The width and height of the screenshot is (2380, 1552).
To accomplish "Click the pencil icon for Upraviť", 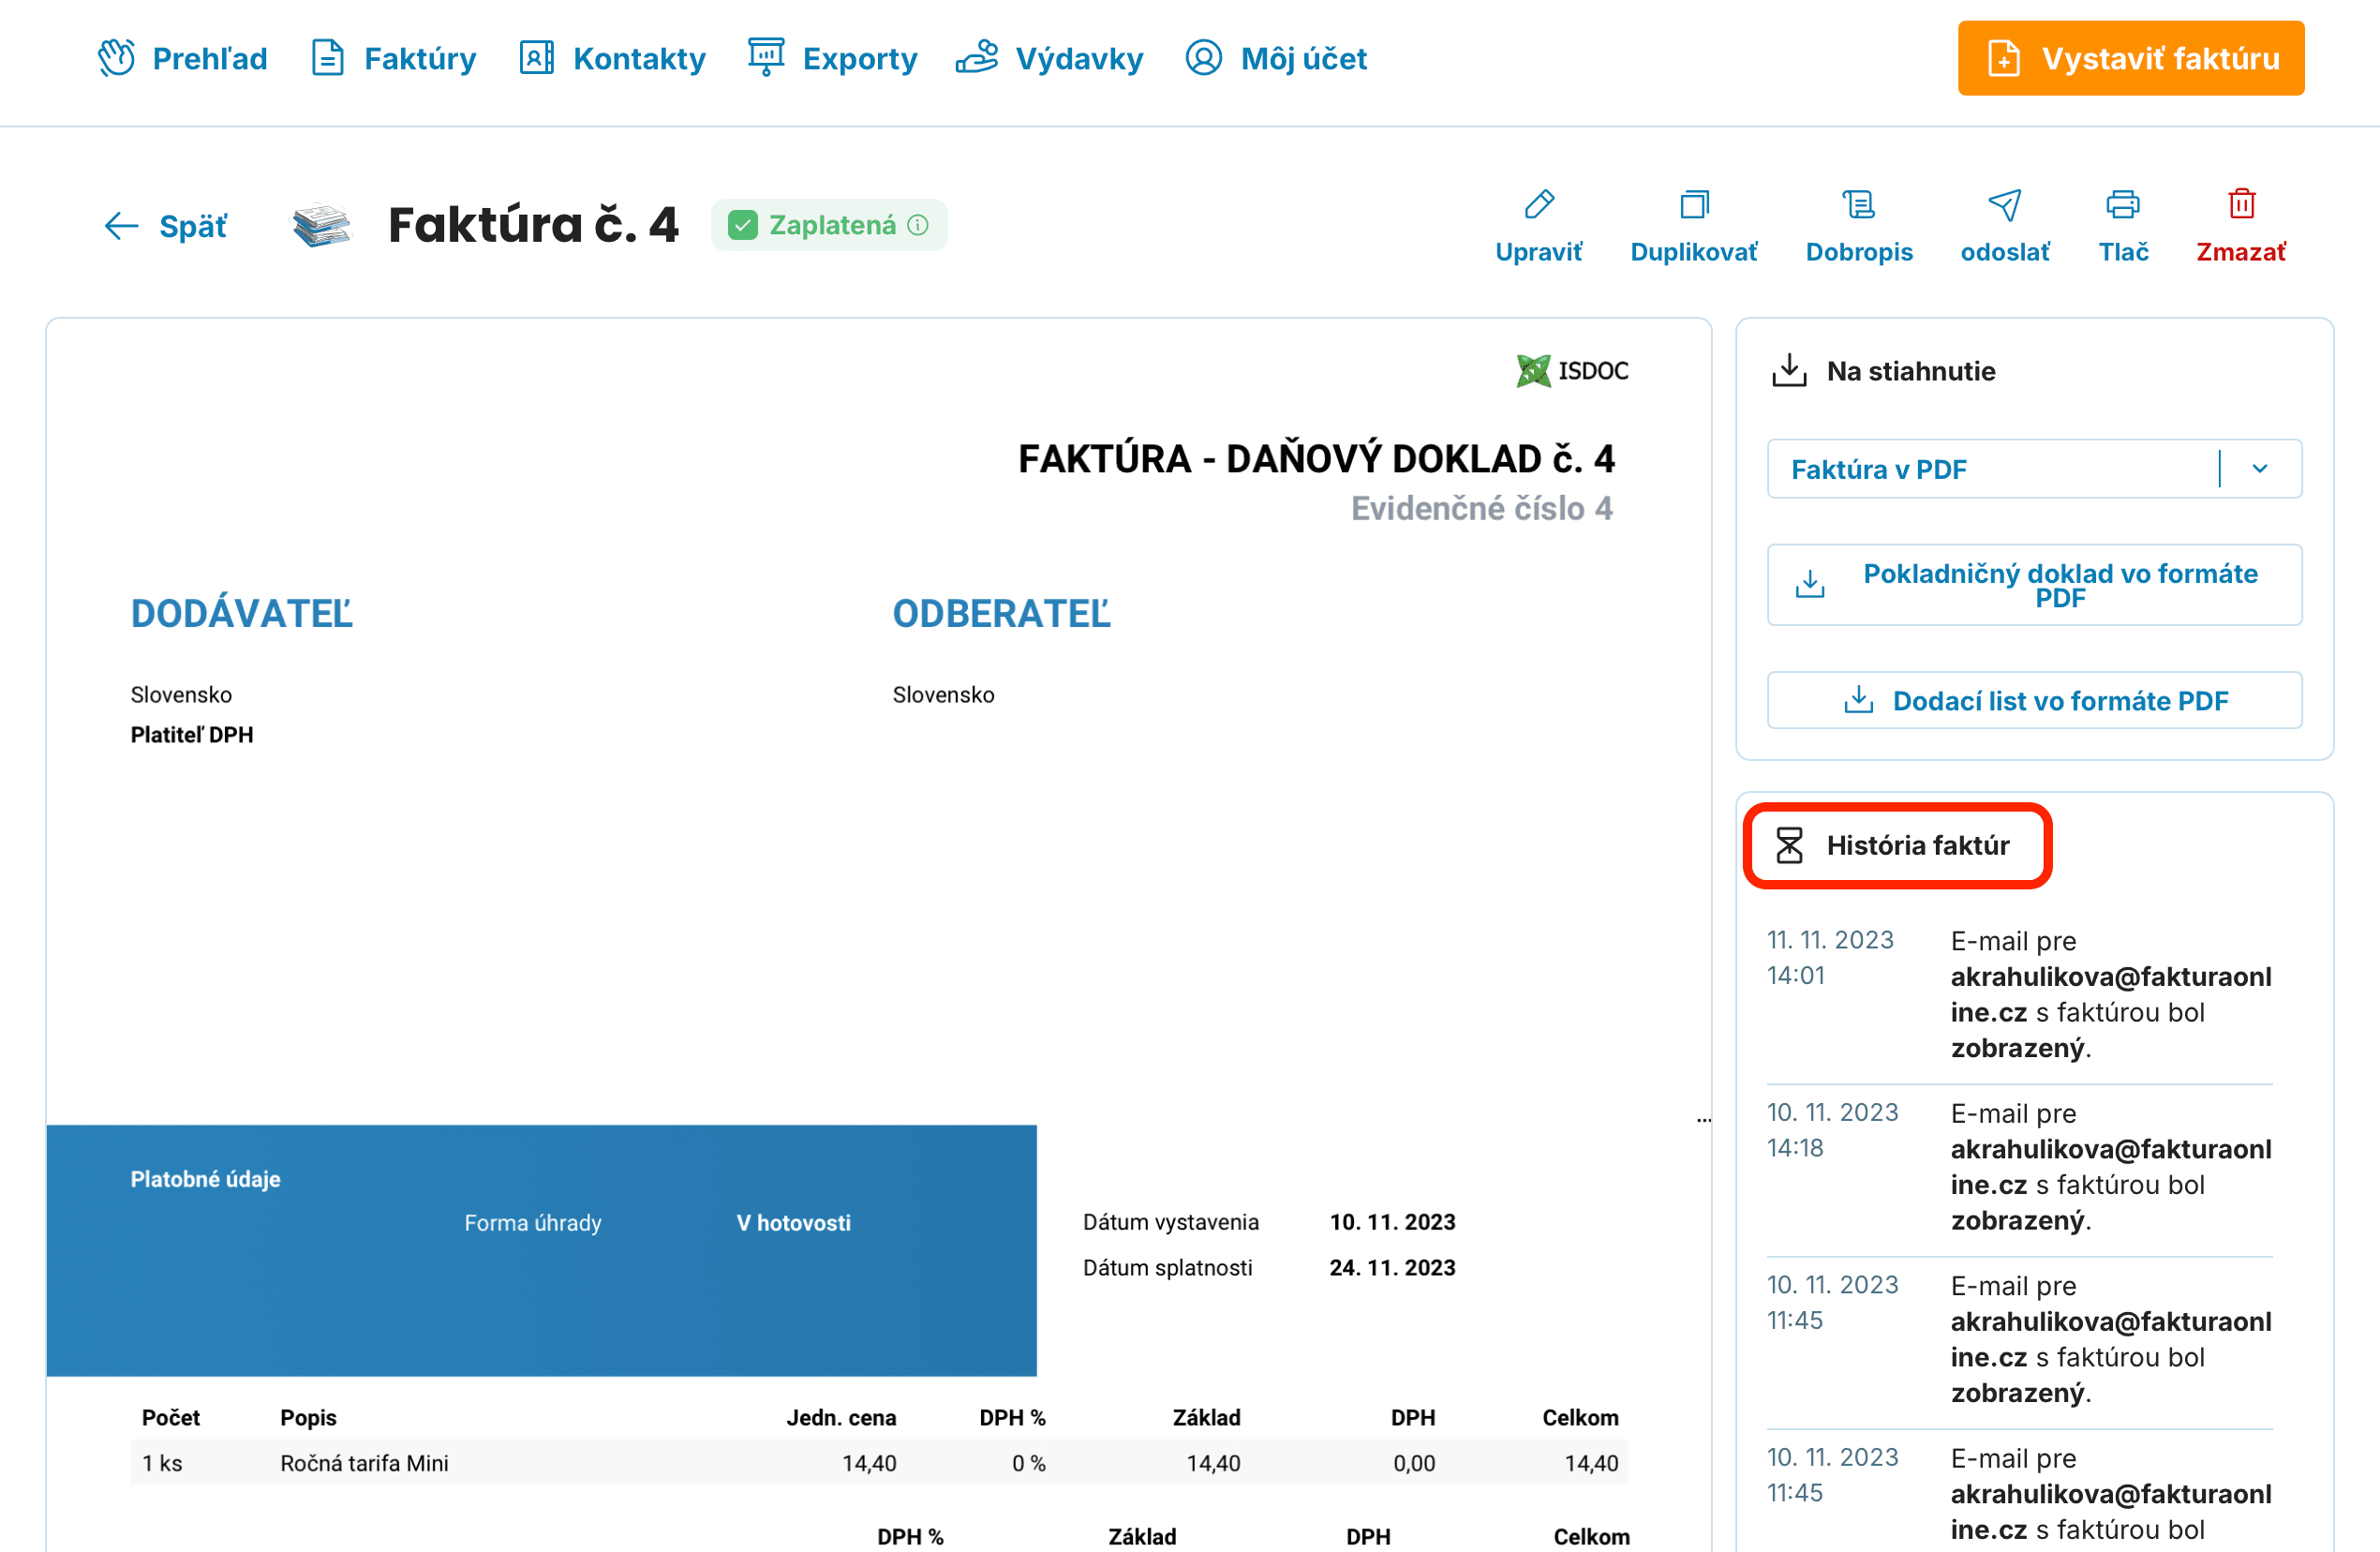I will click(1538, 205).
